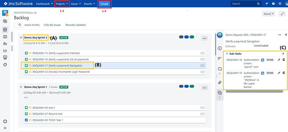Click TO DO status of XSQUASH-18

pyautogui.click(x=270, y=60)
